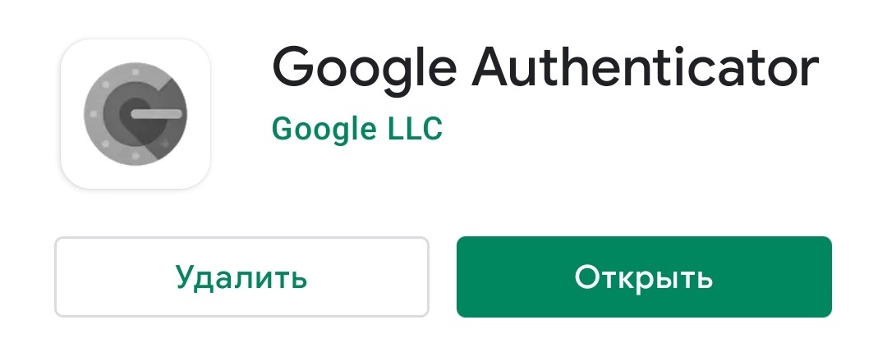This screenshot has height=352, width=887.
Task: Choose Открыть to start Google Authenticator
Action: (644, 277)
